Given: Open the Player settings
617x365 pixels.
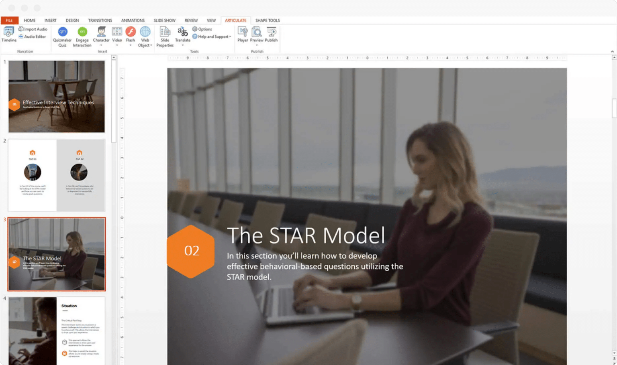Looking at the screenshot, I should point(243,35).
